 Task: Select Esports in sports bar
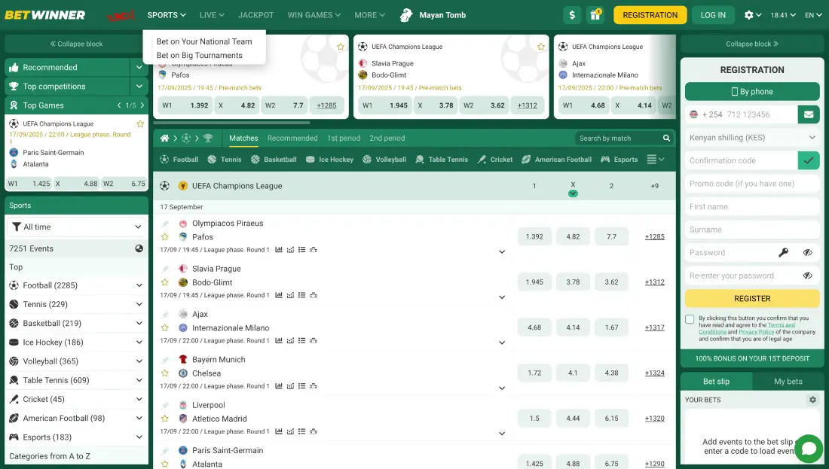(x=619, y=159)
